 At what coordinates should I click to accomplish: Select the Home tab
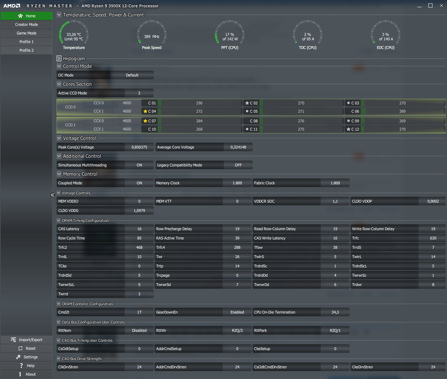pyautogui.click(x=27, y=16)
